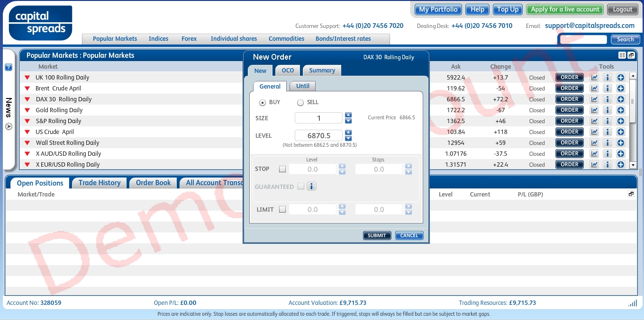Switch to Summary tab in New Order
Viewport: 644px width, 320px height.
click(x=322, y=71)
